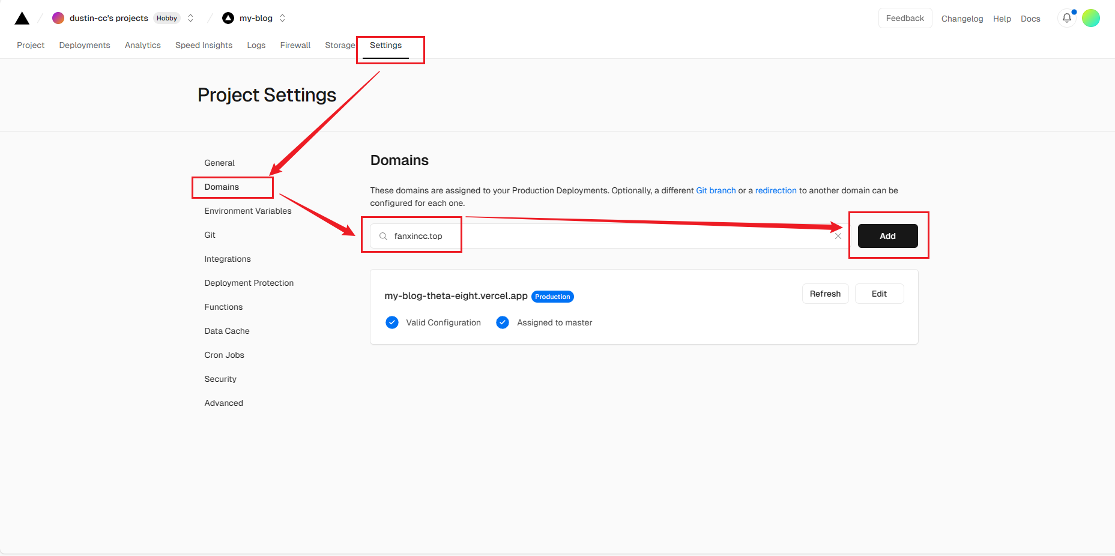Image resolution: width=1115 pixels, height=556 pixels.
Task: Follow the Git branch link
Action: pos(716,190)
